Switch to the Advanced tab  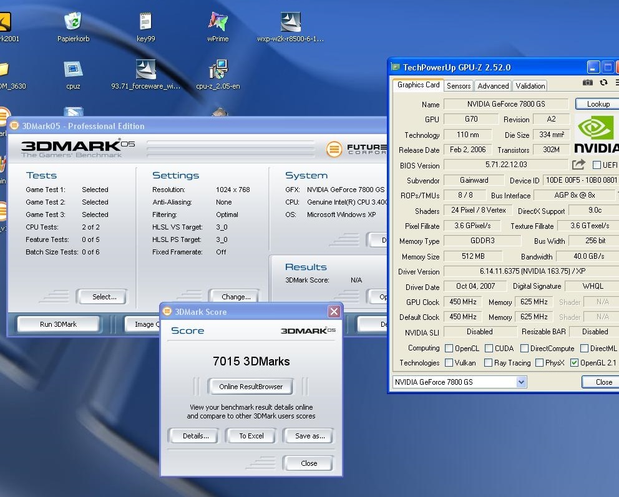(493, 86)
